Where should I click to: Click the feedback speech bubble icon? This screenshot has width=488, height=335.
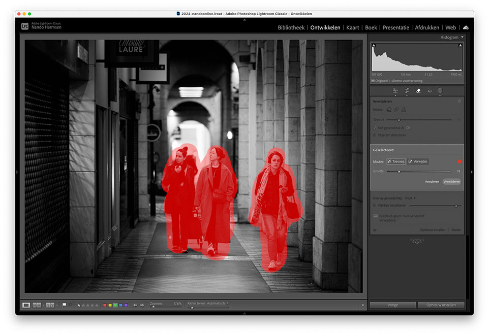375,216
